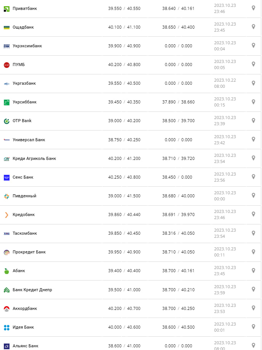The image size is (262, 350).
Task: Open Банк Кредит Днепр link
Action: (x=32, y=290)
